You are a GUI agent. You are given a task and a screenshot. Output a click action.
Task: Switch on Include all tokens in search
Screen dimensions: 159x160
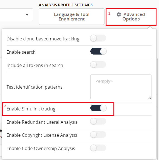[98, 64]
